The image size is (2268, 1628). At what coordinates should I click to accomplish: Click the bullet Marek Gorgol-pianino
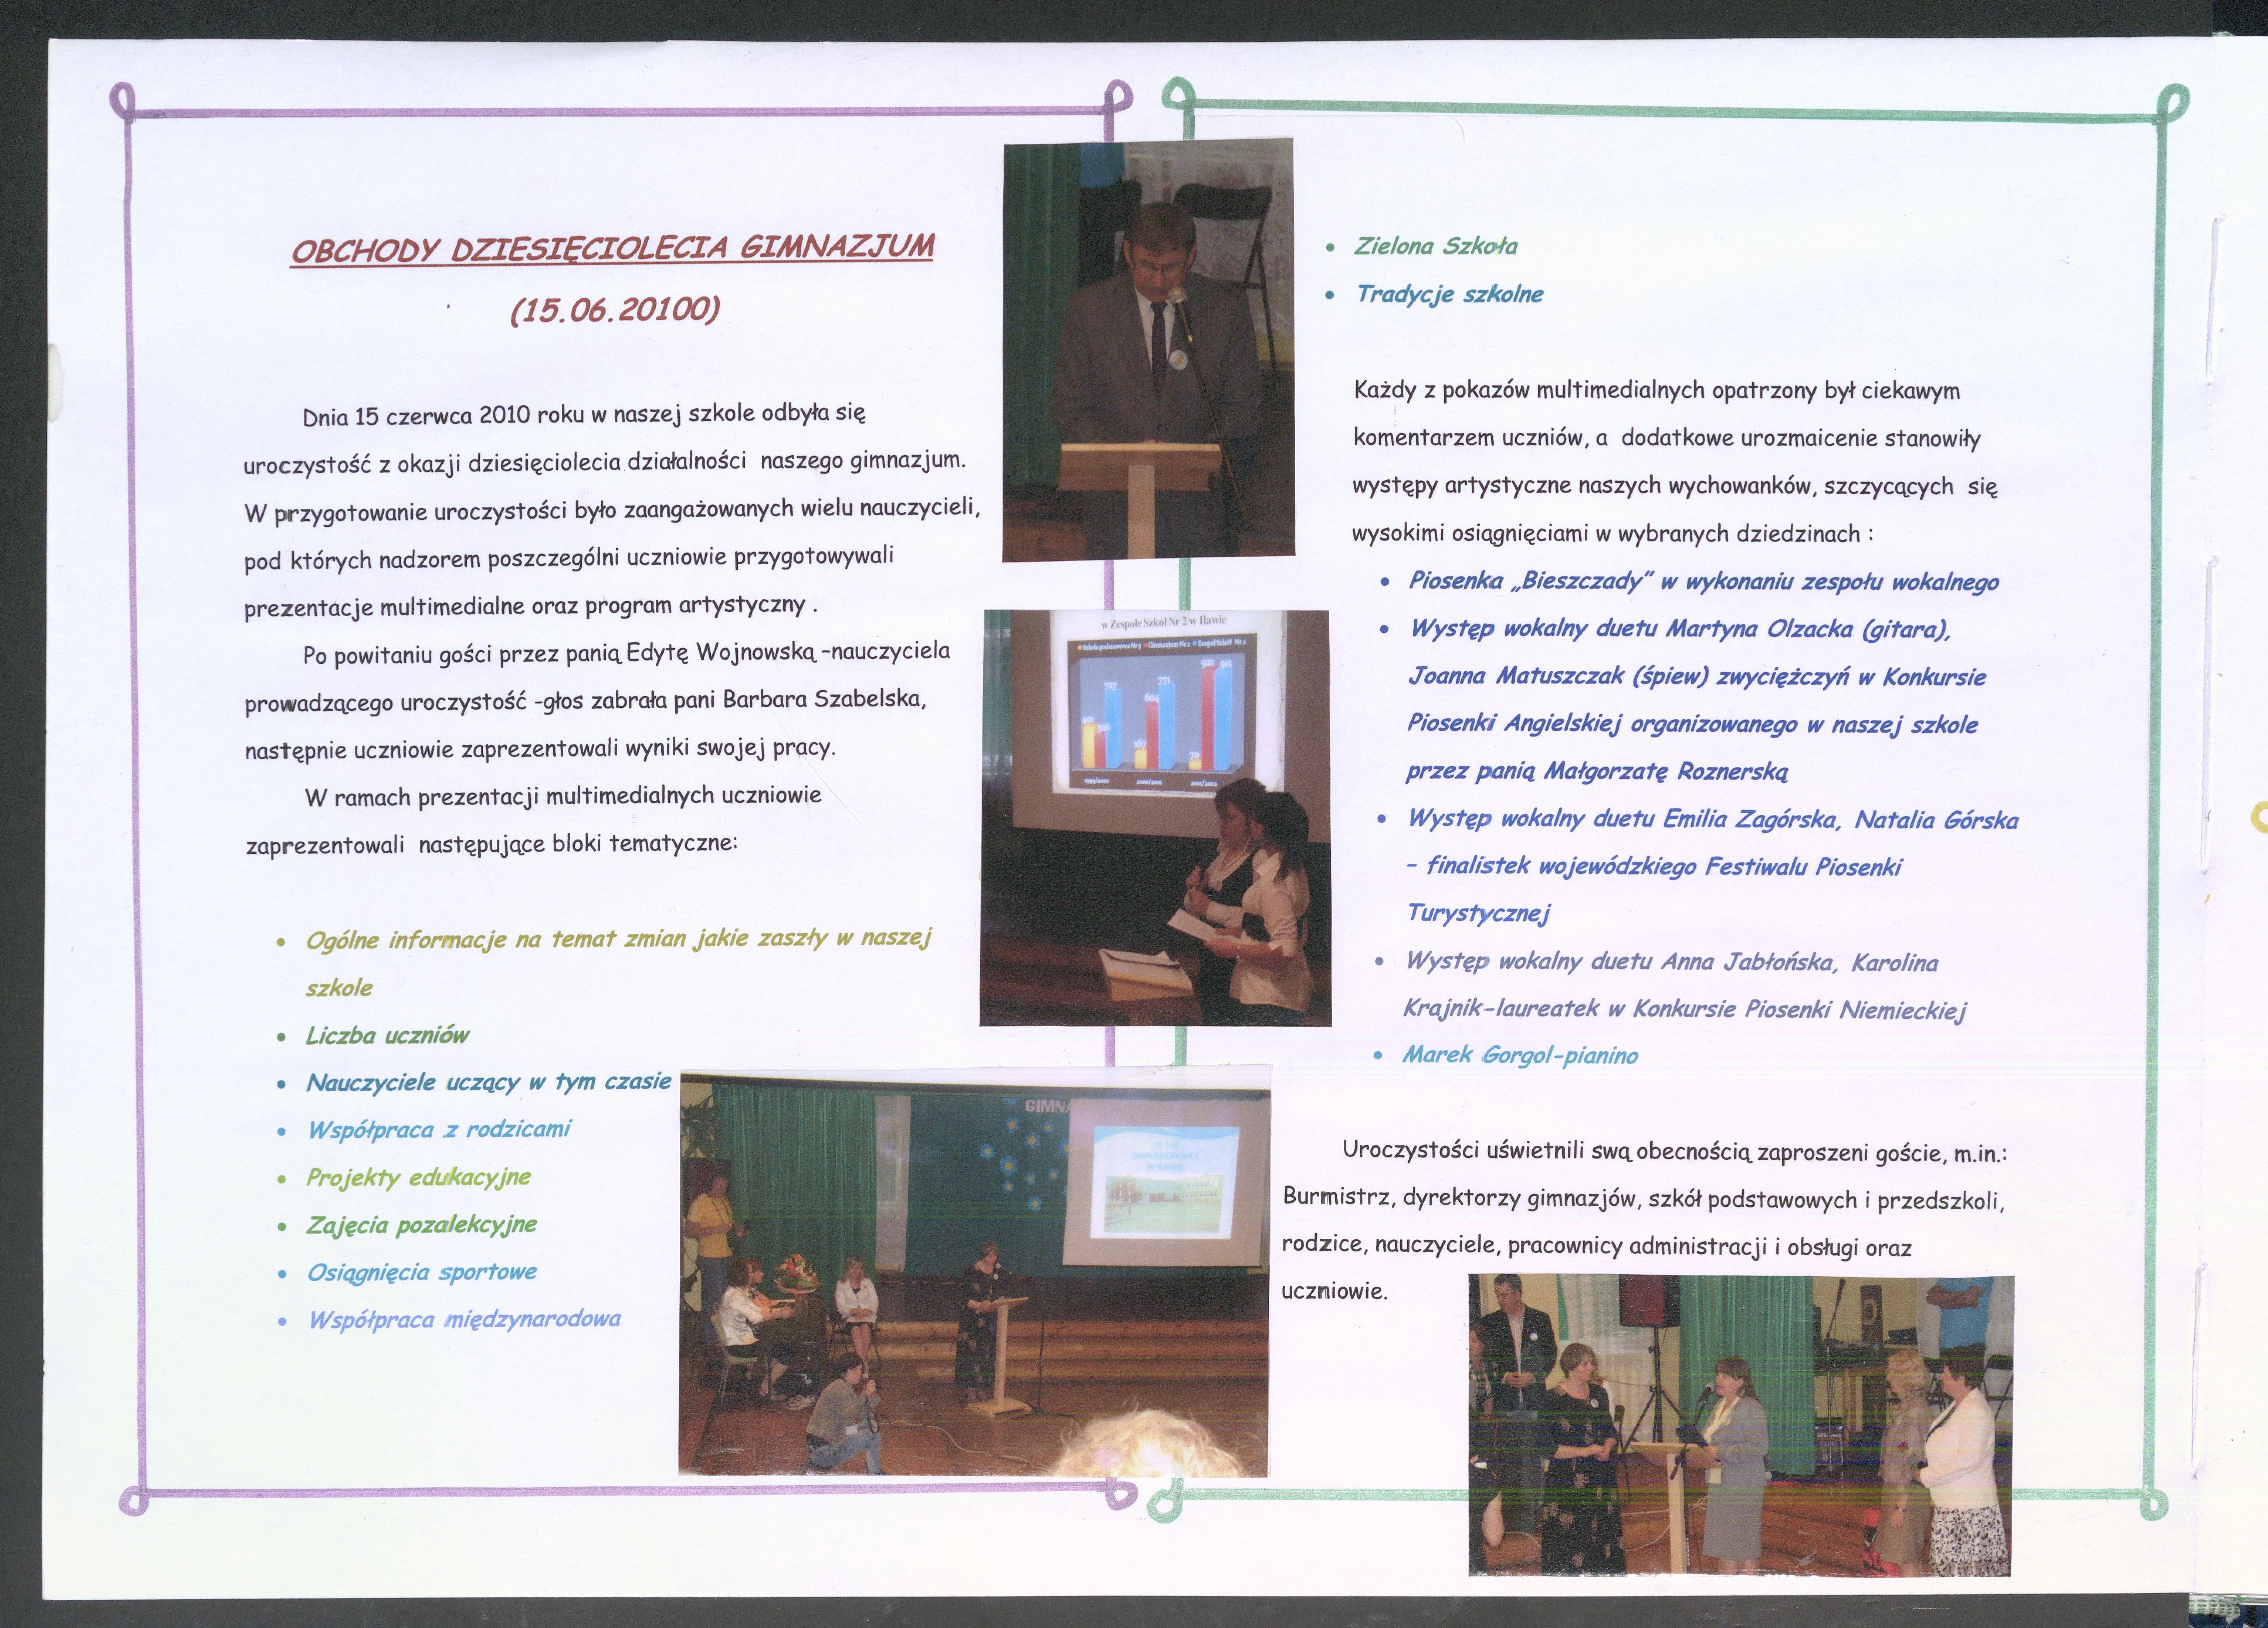click(1519, 1055)
